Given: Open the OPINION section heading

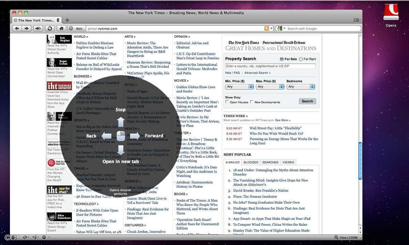Looking at the screenshot, I should [182, 36].
